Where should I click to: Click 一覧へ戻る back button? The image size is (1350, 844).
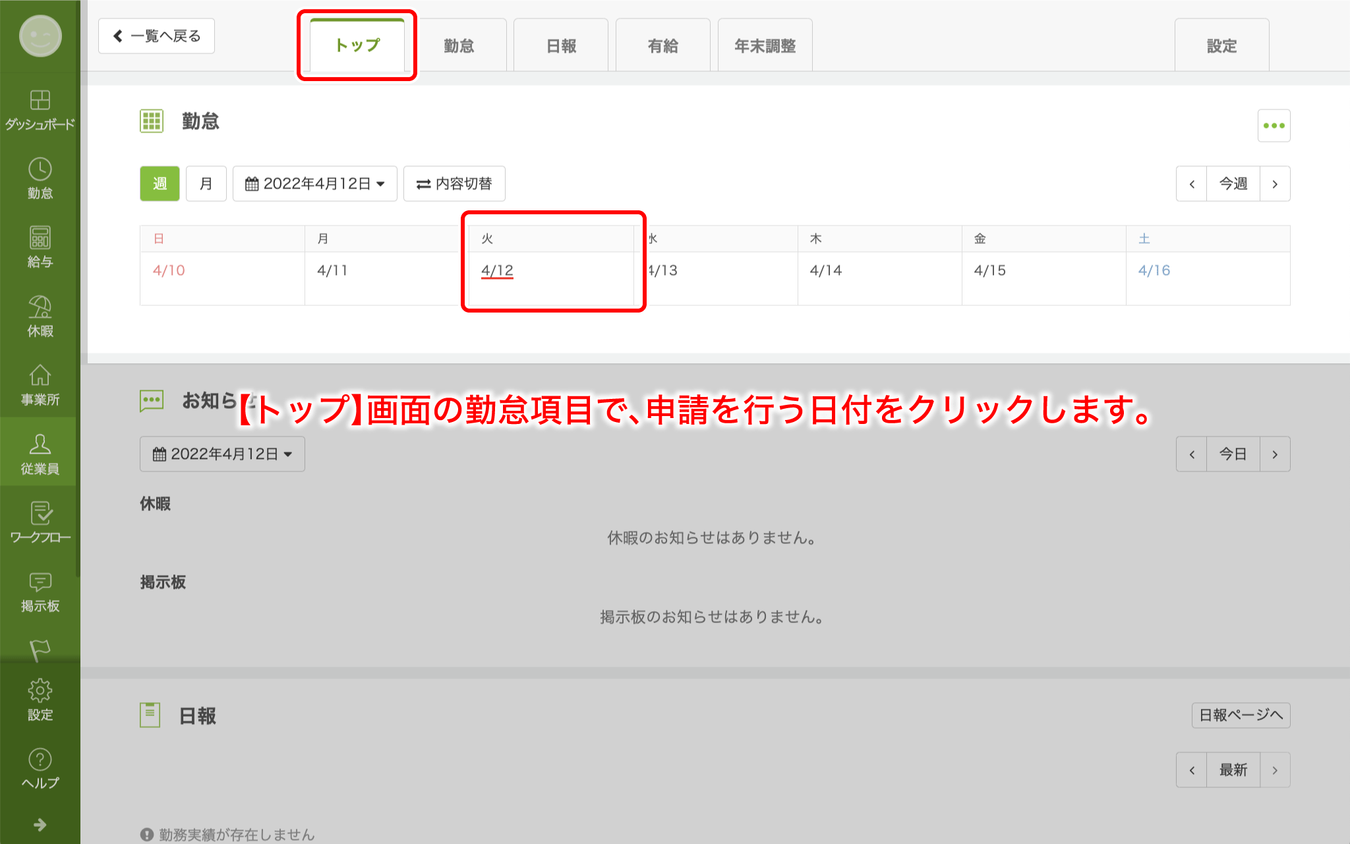click(156, 36)
